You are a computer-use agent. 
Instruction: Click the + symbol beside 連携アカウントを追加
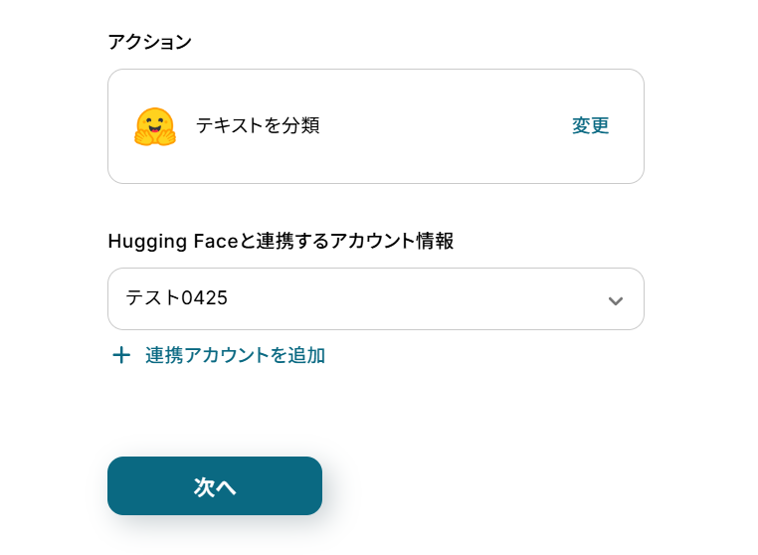tap(121, 355)
